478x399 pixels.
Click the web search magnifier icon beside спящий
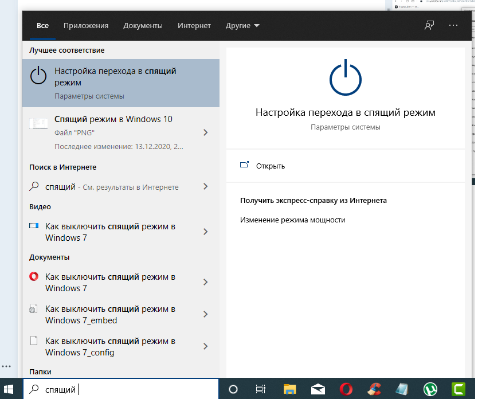tap(34, 186)
